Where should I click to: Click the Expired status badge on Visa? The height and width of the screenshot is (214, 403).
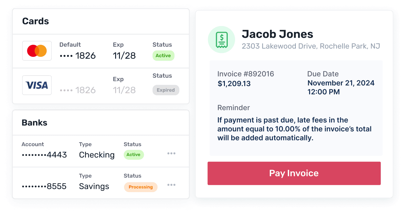coord(166,90)
